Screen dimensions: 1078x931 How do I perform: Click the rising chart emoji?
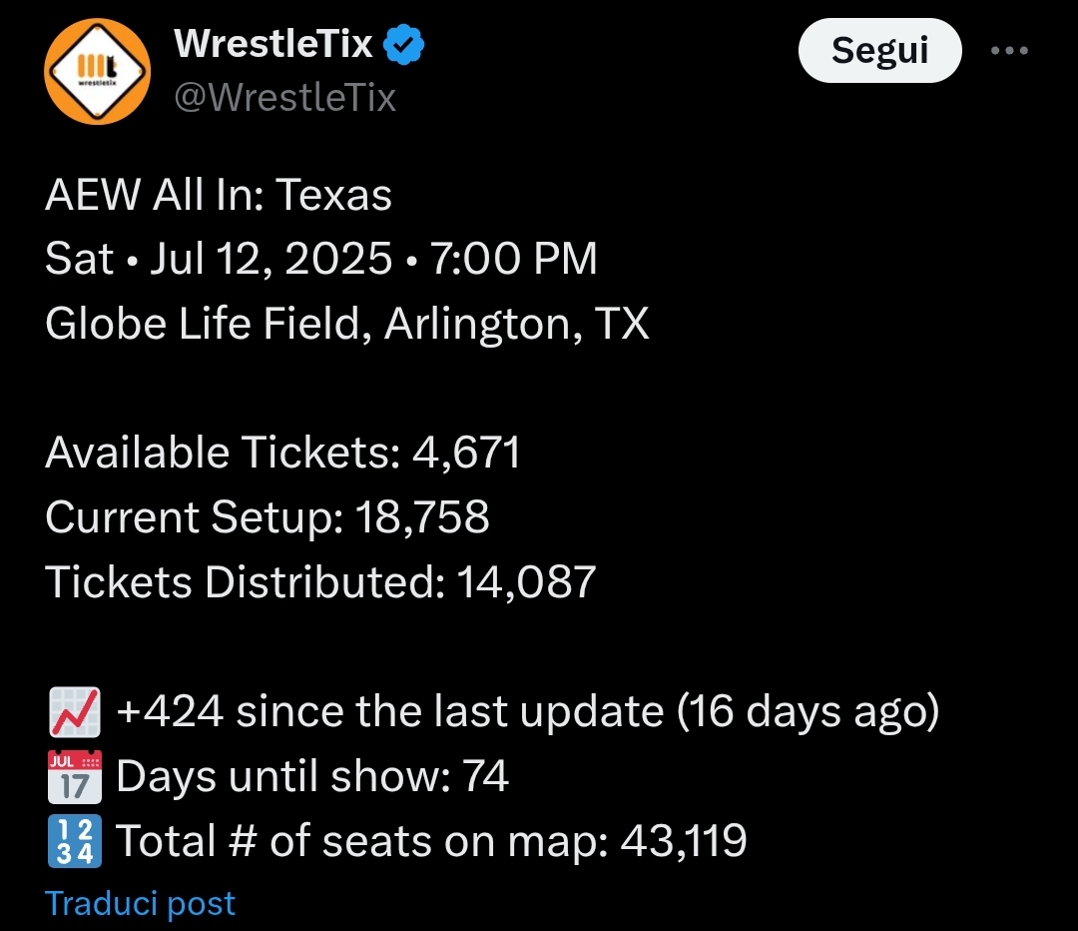click(74, 711)
